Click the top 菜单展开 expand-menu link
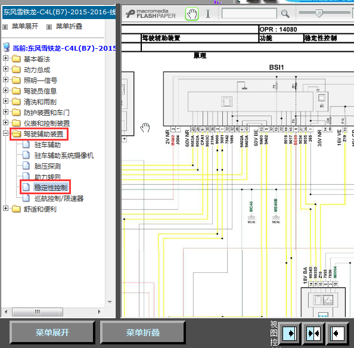Screen dimensions: 354x348 pyautogui.click(x=25, y=26)
